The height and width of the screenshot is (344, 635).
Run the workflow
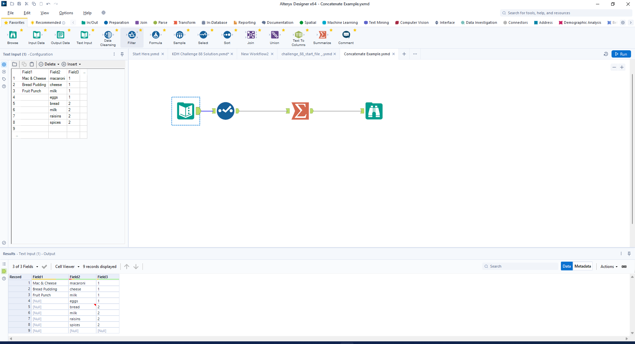tap(621, 54)
